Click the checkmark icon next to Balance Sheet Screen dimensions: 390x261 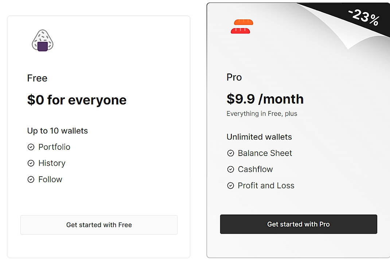pyautogui.click(x=230, y=153)
